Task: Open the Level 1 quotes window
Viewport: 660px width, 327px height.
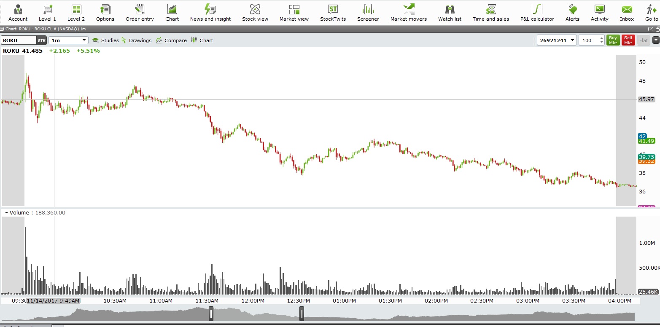Action: [47, 13]
